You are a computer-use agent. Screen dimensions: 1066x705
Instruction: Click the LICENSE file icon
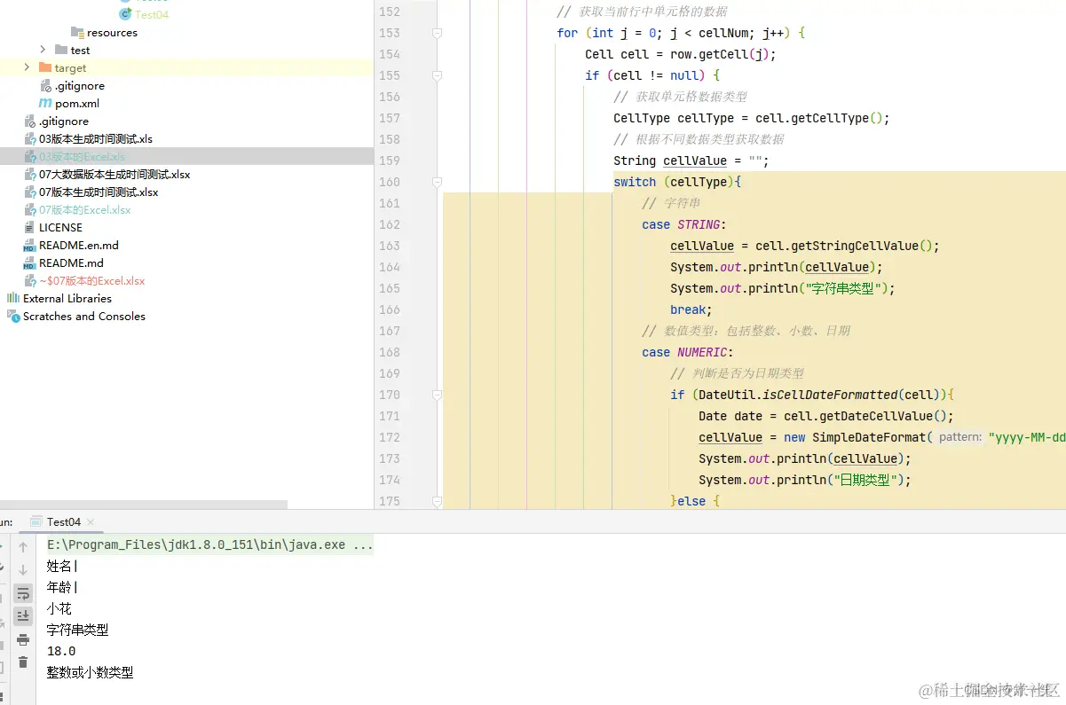pyautogui.click(x=29, y=228)
